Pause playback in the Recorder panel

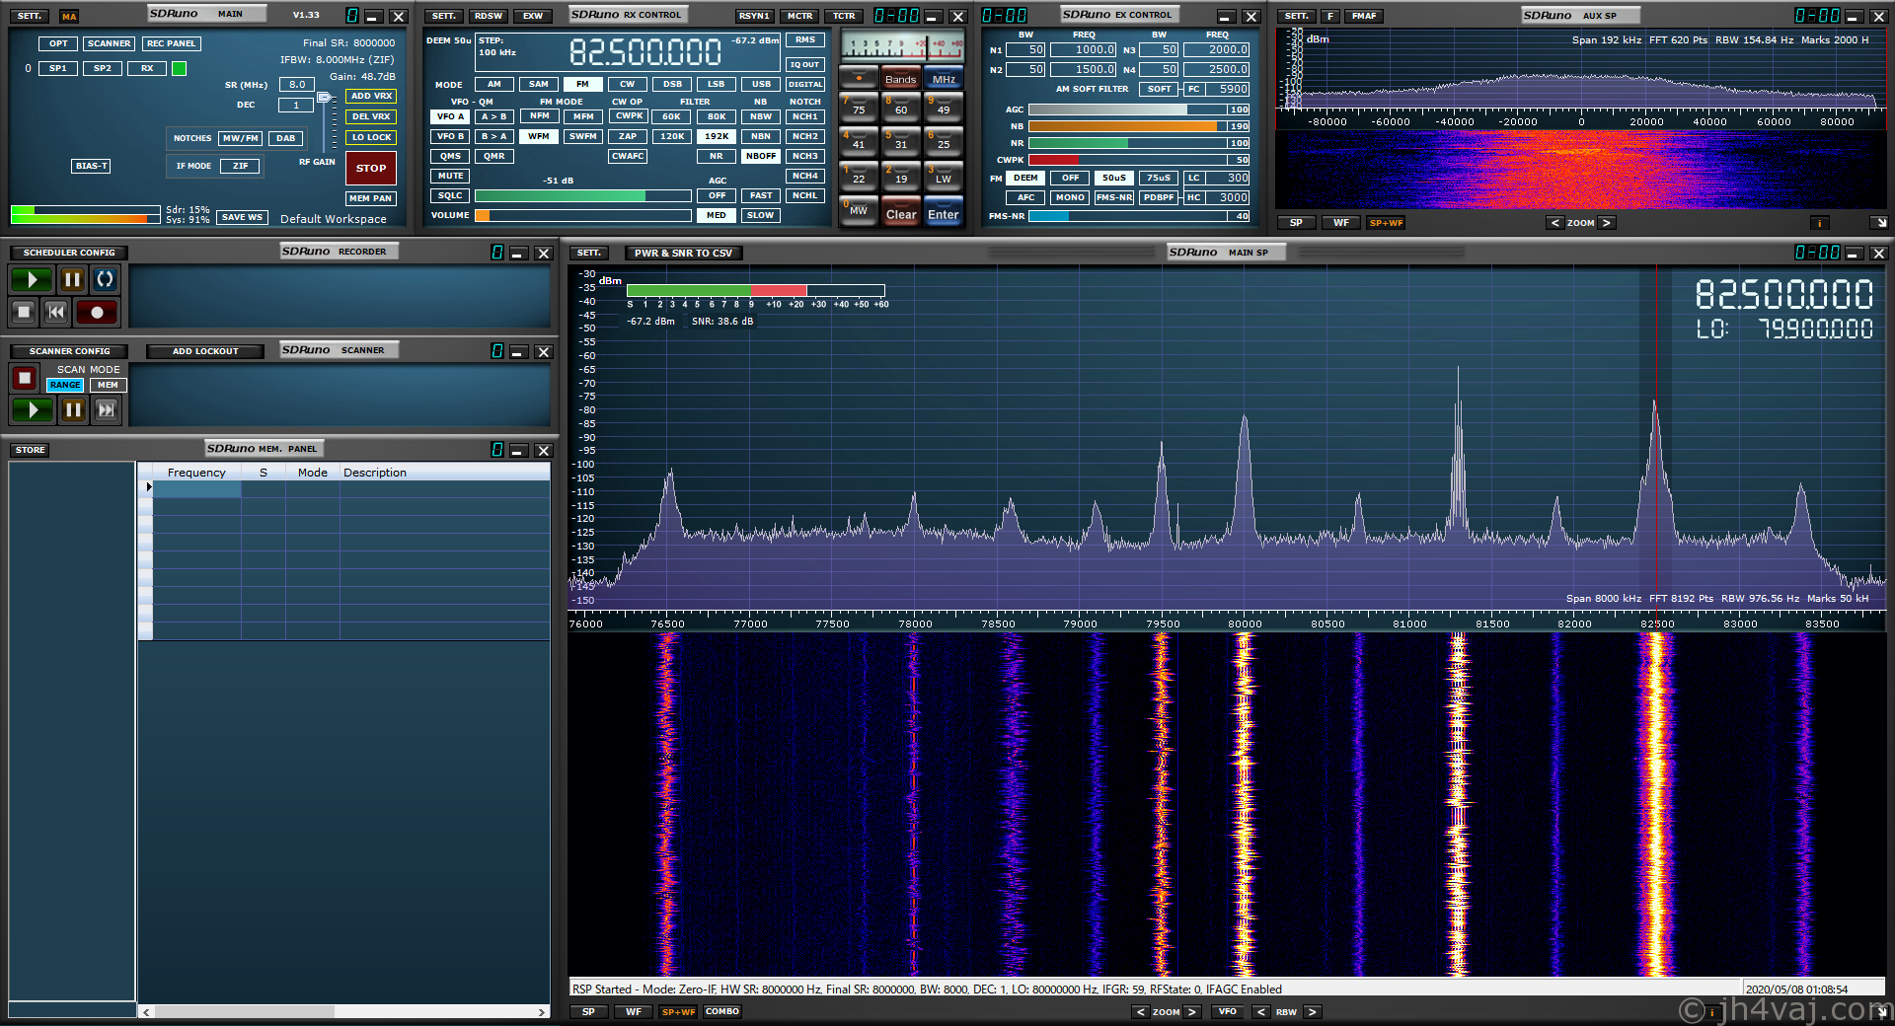click(x=72, y=280)
